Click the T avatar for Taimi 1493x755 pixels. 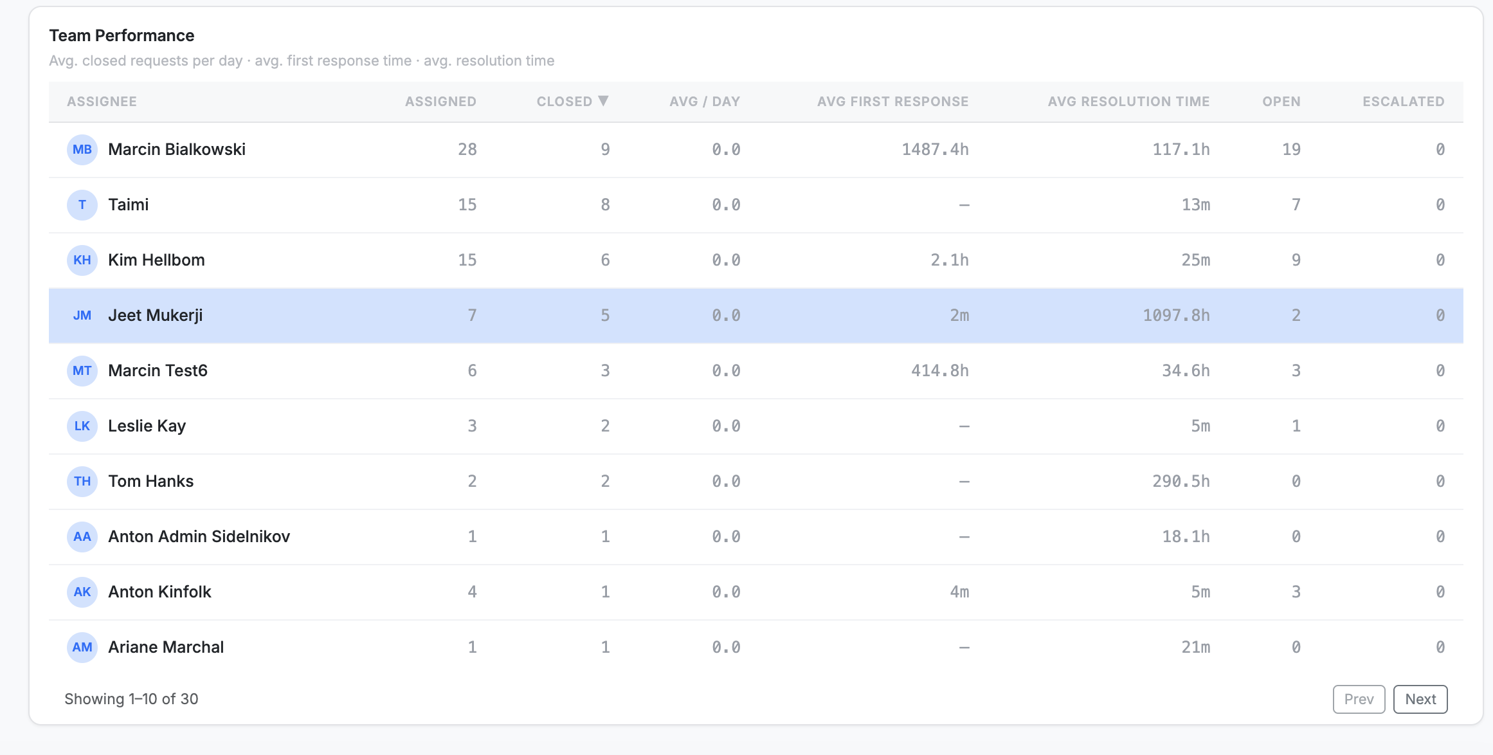[x=82, y=205]
